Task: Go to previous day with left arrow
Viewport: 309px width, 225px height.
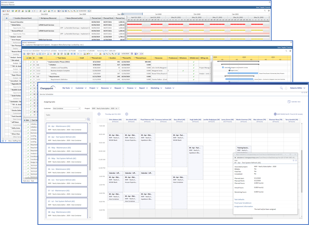Action: point(99,114)
